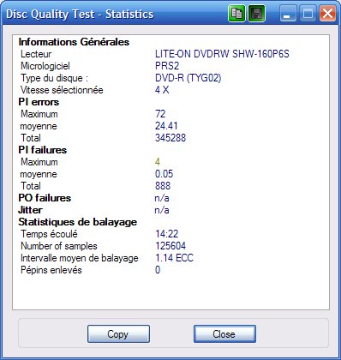Click the green copy-to-clipboard icon in title bar

pos(236,14)
